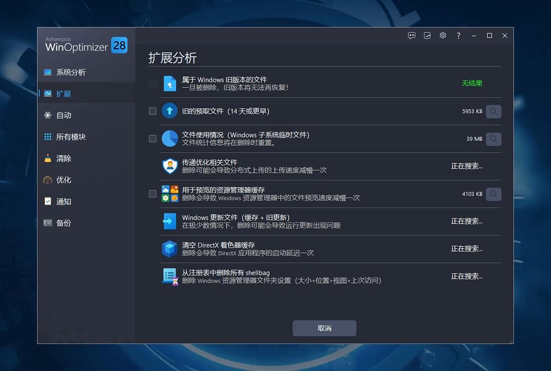This screenshot has height=371, width=551.
Task: Click the 扩展分析 page heading
Action: tap(173, 58)
